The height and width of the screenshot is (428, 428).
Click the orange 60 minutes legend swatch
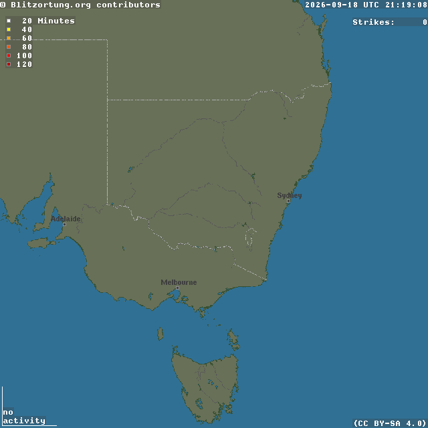(x=9, y=38)
